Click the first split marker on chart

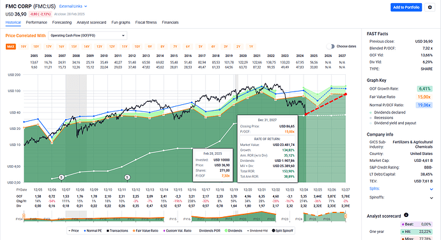coord(61,177)
